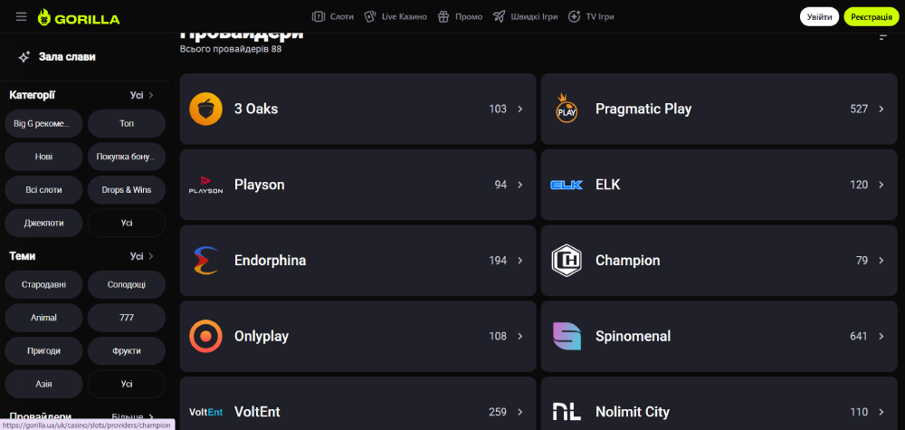Screen dimensions: 905x430
Task: Click the 3 Oaks acorn logo
Action: 205,109
